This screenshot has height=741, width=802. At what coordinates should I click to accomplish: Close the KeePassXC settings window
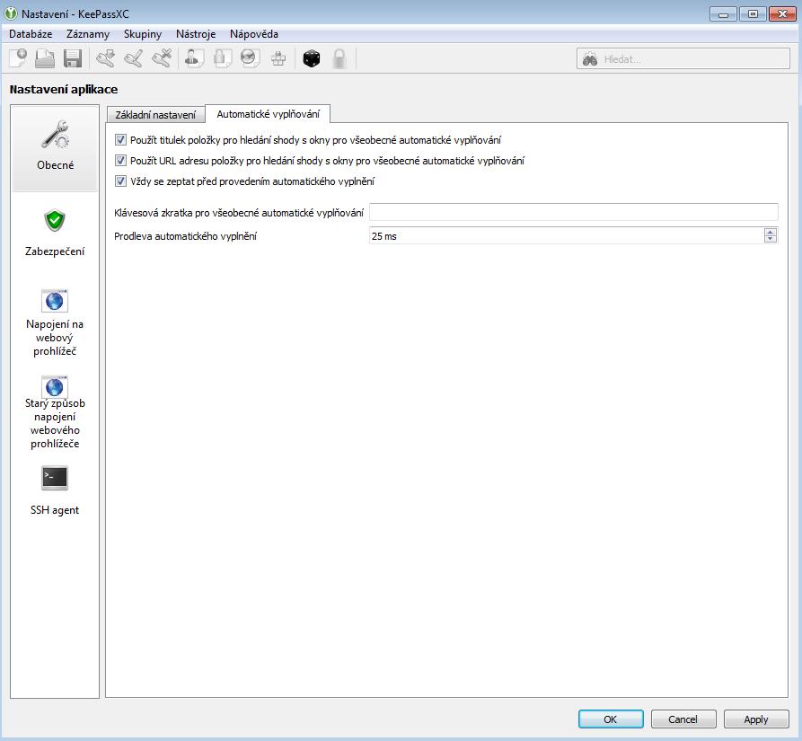tap(782, 14)
